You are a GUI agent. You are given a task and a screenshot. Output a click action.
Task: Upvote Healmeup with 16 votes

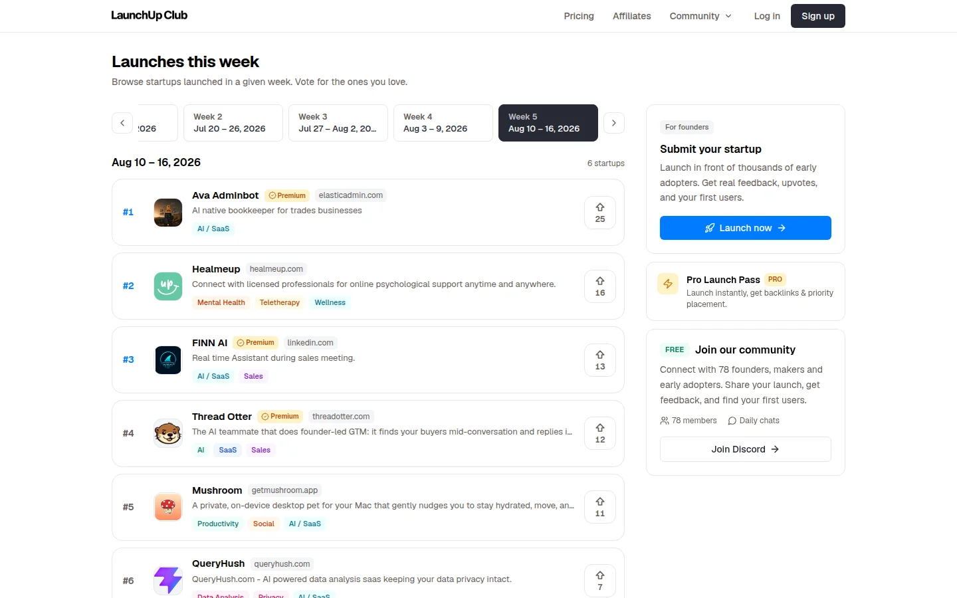(x=600, y=286)
